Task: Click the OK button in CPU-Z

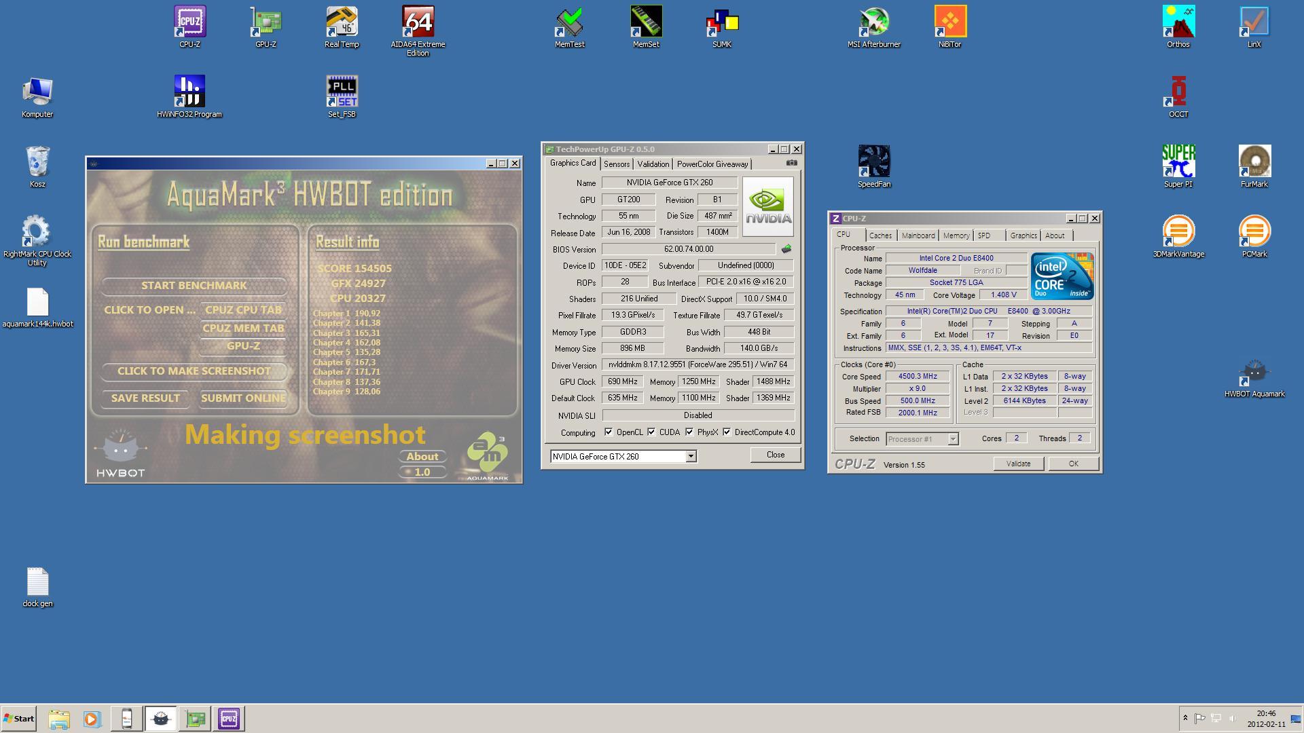Action: [1073, 464]
